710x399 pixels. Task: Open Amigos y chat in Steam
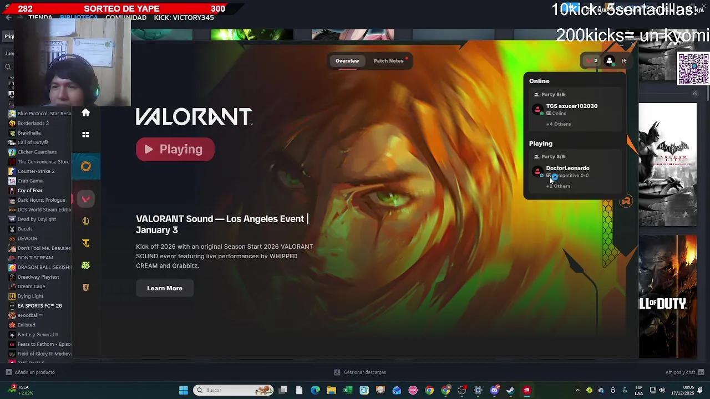click(684, 372)
